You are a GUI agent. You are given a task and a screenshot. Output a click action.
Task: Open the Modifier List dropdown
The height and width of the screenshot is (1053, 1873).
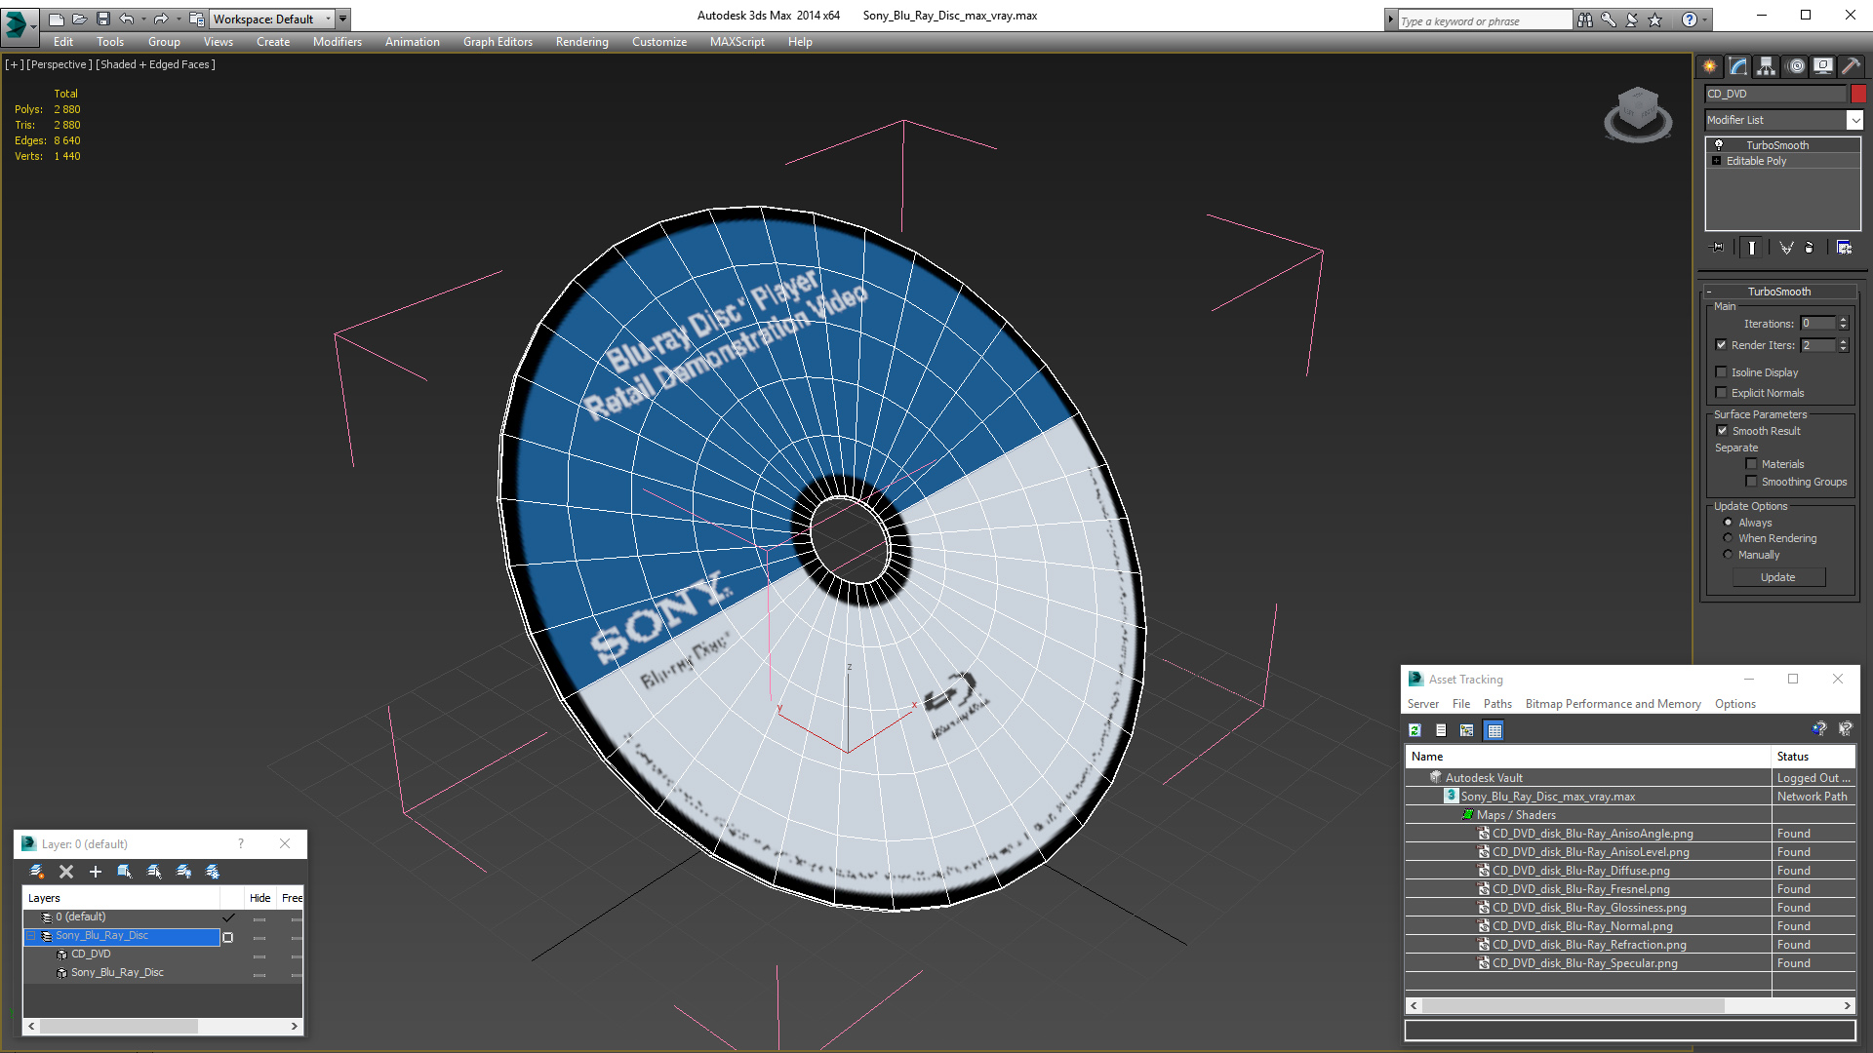1854,120
